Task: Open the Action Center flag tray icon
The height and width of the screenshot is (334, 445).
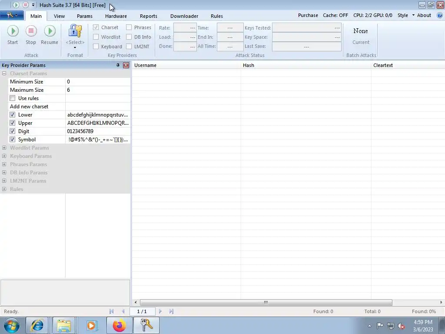Action: [380, 326]
